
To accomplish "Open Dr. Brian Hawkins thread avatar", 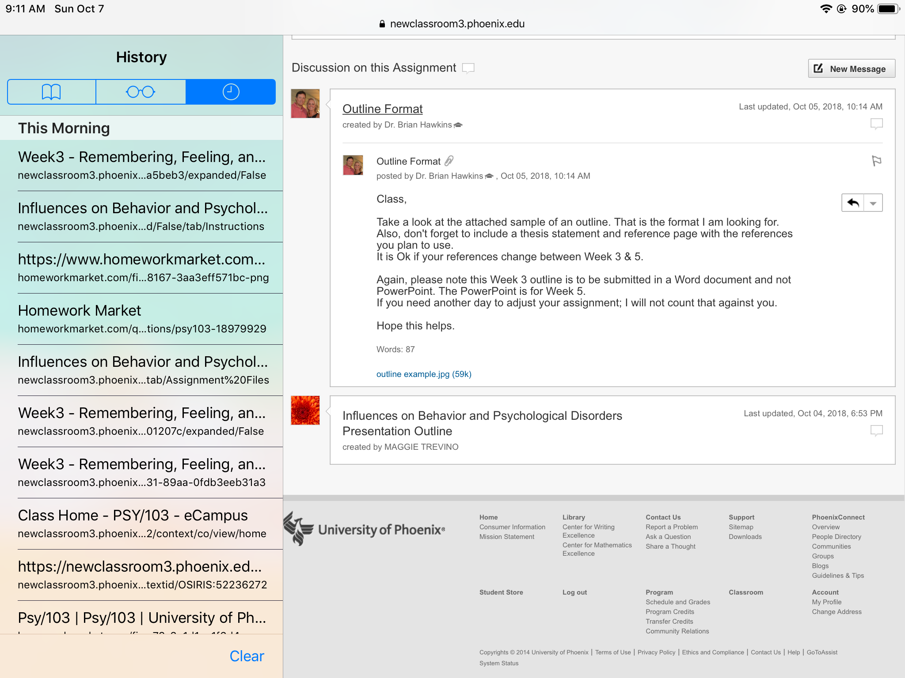I will click(305, 104).
